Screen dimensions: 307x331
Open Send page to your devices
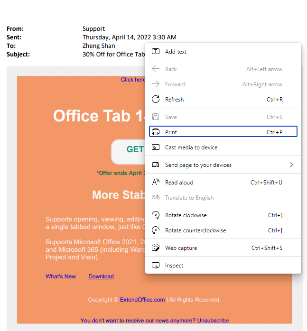pos(223,165)
